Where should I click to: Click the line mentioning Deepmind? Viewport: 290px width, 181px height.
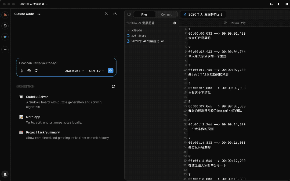point(215,111)
